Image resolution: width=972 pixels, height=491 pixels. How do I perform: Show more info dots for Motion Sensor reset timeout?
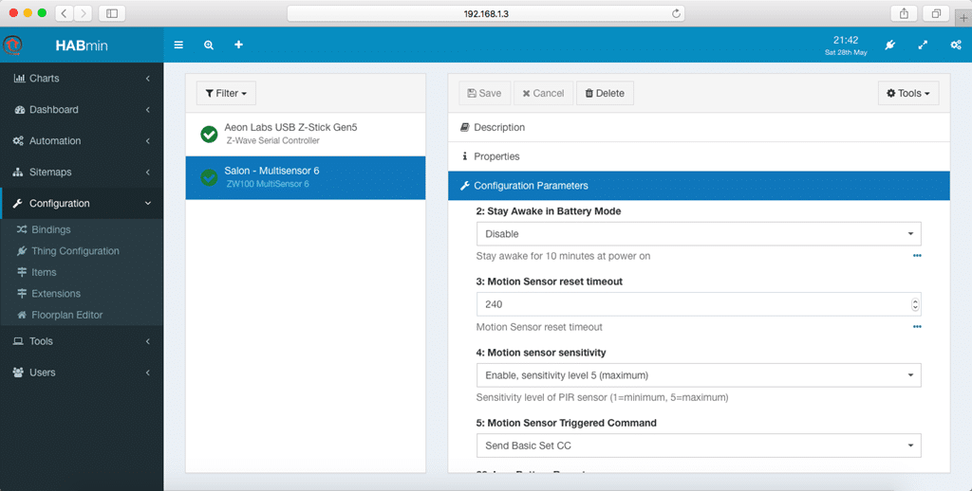pyautogui.click(x=917, y=326)
